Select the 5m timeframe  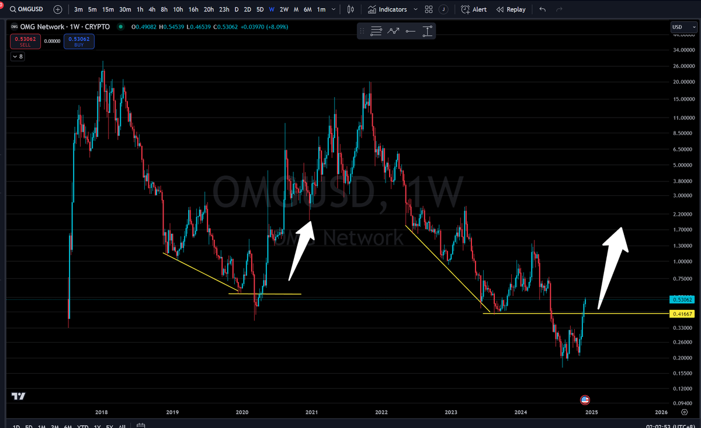[92, 9]
